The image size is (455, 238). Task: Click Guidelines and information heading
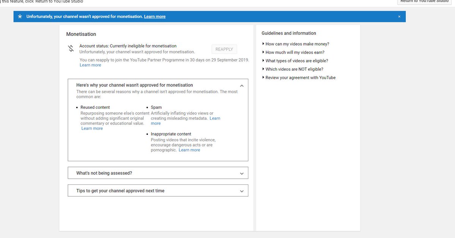click(289, 33)
